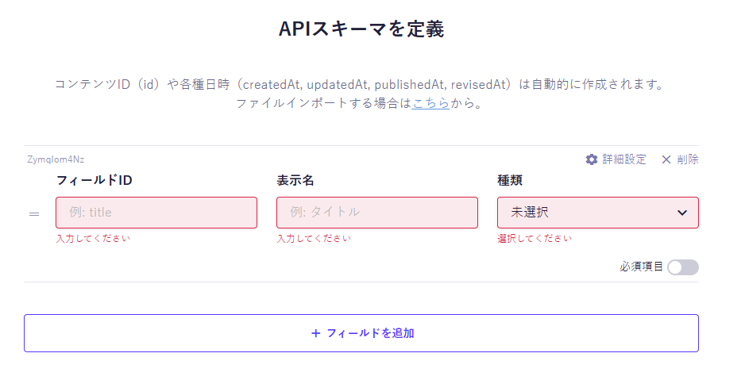Click the X icon beside 削除

pyautogui.click(x=666, y=159)
